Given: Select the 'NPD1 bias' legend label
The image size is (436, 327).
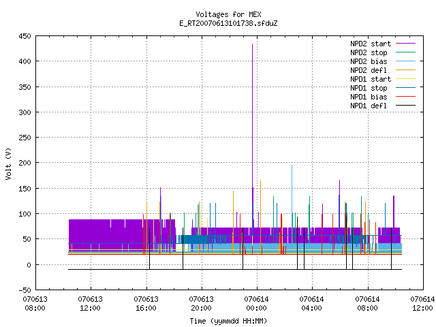Looking at the screenshot, I should point(369,97).
